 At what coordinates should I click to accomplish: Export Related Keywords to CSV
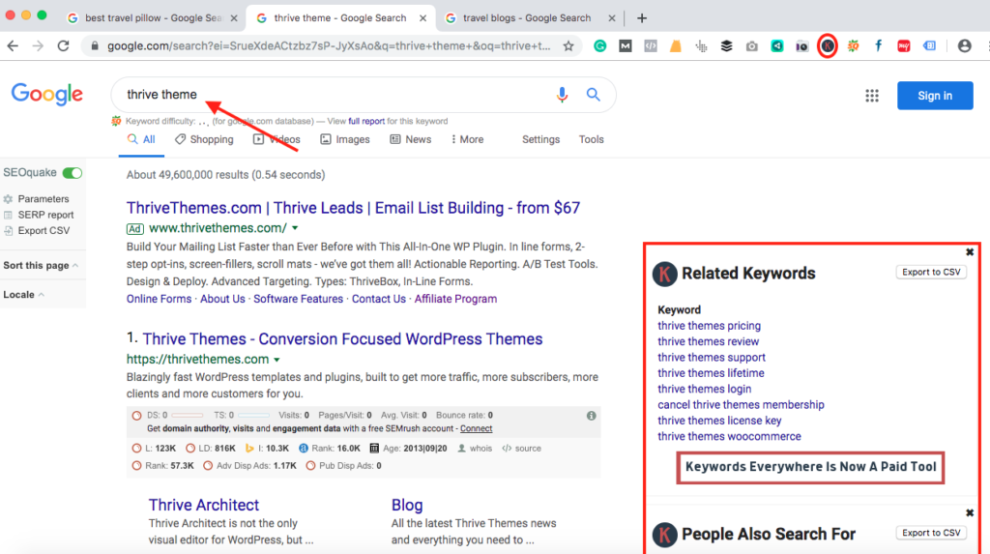coord(931,273)
